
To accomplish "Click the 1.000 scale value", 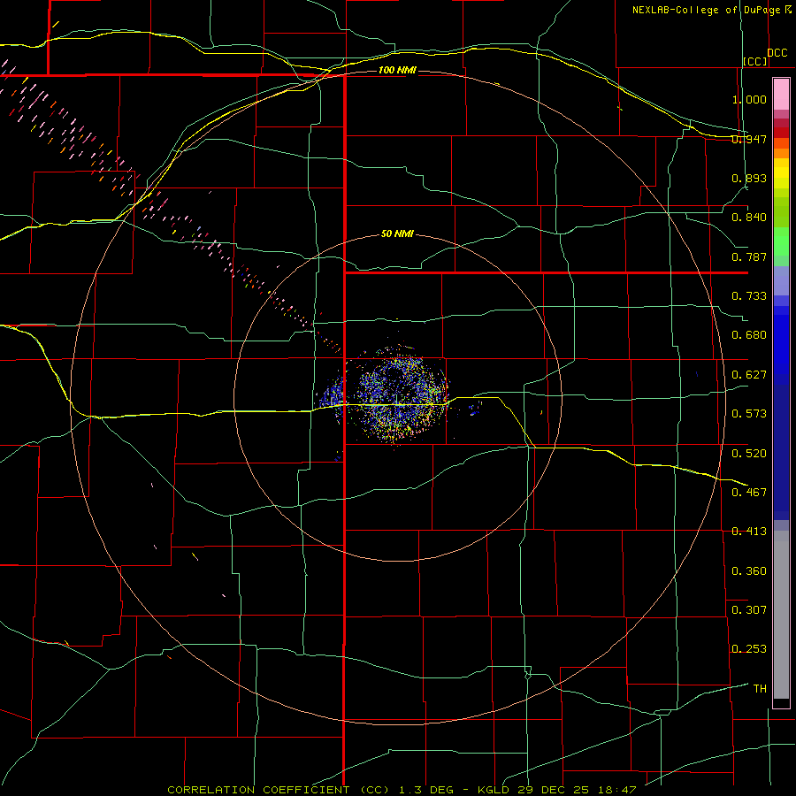I will [x=749, y=99].
